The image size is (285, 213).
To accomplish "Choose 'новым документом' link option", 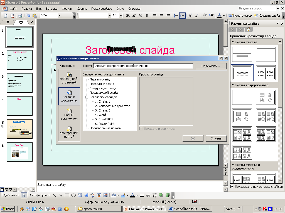I will tap(69, 114).
